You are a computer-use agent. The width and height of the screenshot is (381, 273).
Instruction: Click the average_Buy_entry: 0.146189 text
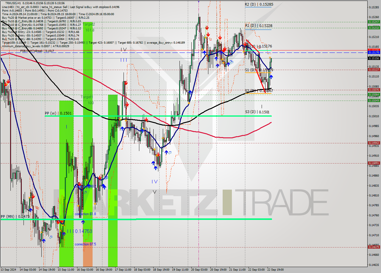coord(166,43)
